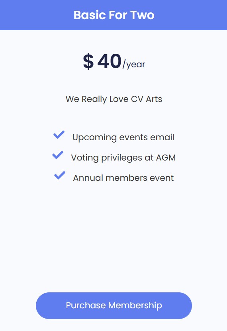Image resolution: width=227 pixels, height=331 pixels.
Task: Click the word AGM in feature list
Action: [x=166, y=157]
